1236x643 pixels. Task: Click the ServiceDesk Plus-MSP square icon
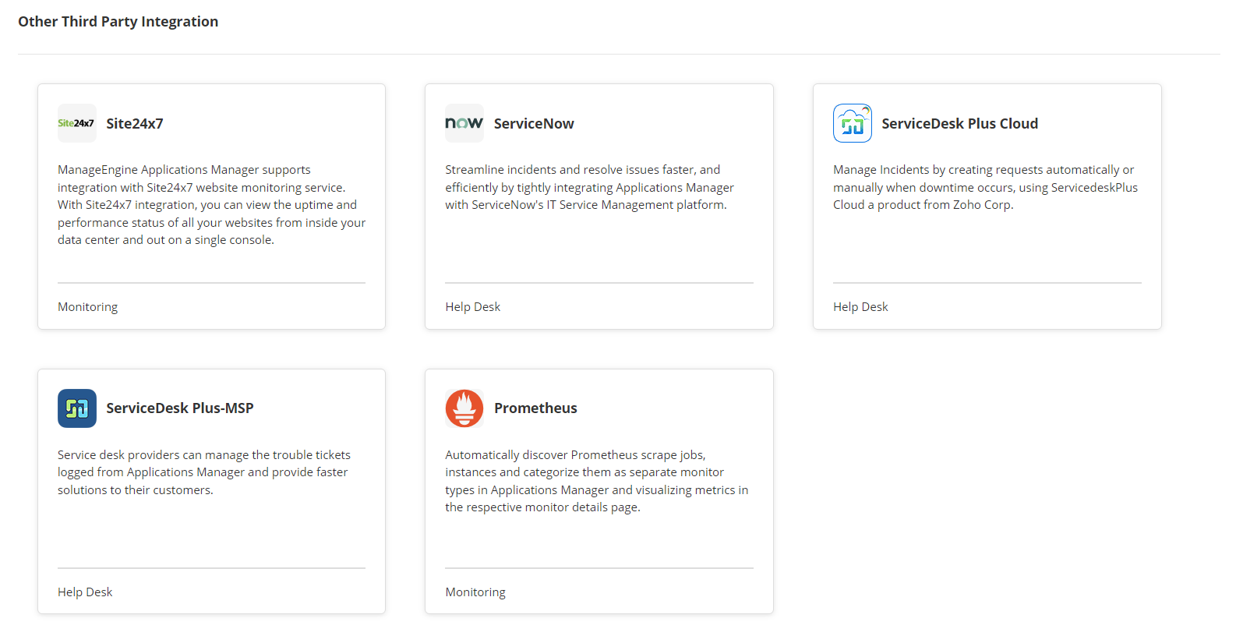tap(76, 408)
